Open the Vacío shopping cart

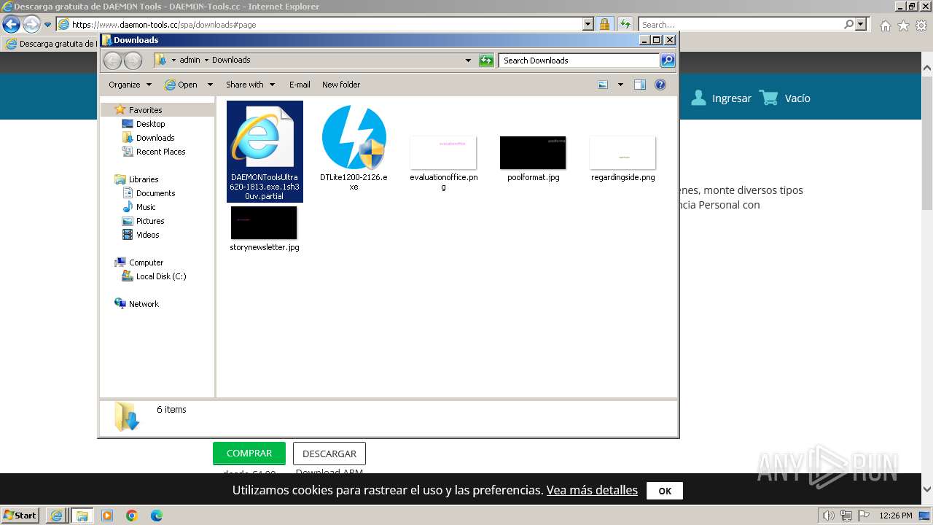(785, 98)
